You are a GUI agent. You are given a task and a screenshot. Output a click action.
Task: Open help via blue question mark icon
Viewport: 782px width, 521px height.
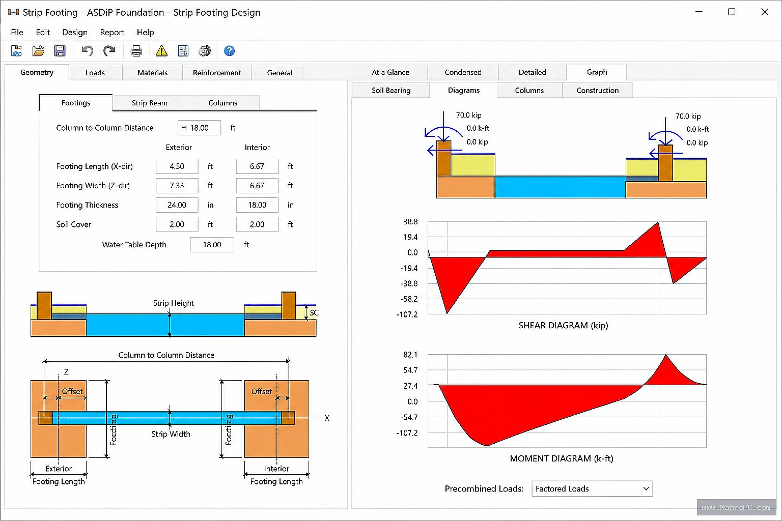coord(230,51)
